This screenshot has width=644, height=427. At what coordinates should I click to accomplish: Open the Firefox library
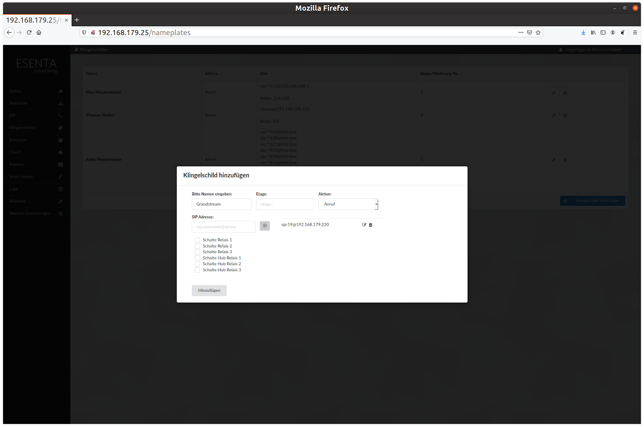593,33
